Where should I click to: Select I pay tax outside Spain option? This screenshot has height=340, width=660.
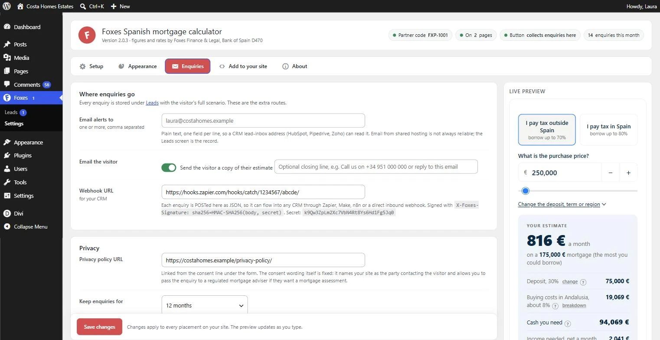click(547, 130)
